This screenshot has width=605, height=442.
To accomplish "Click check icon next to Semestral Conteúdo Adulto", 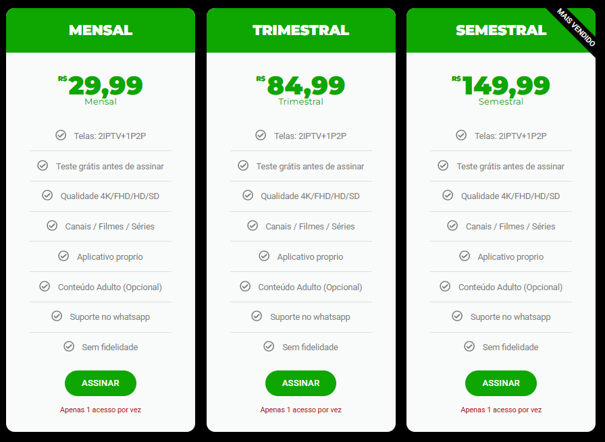I will 445,286.
